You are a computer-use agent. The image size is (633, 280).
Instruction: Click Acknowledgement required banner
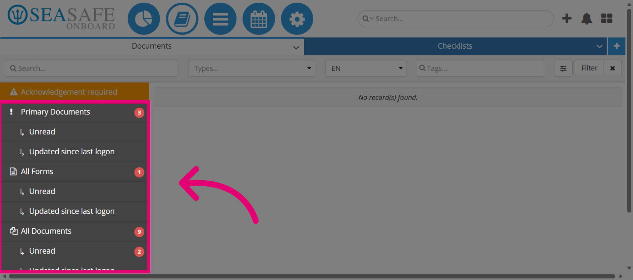(75, 92)
